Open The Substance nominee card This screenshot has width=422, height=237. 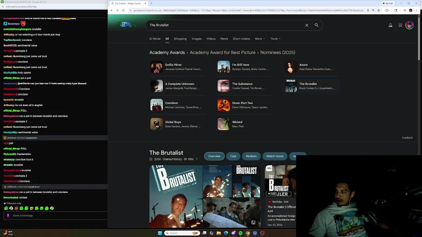[245, 86]
